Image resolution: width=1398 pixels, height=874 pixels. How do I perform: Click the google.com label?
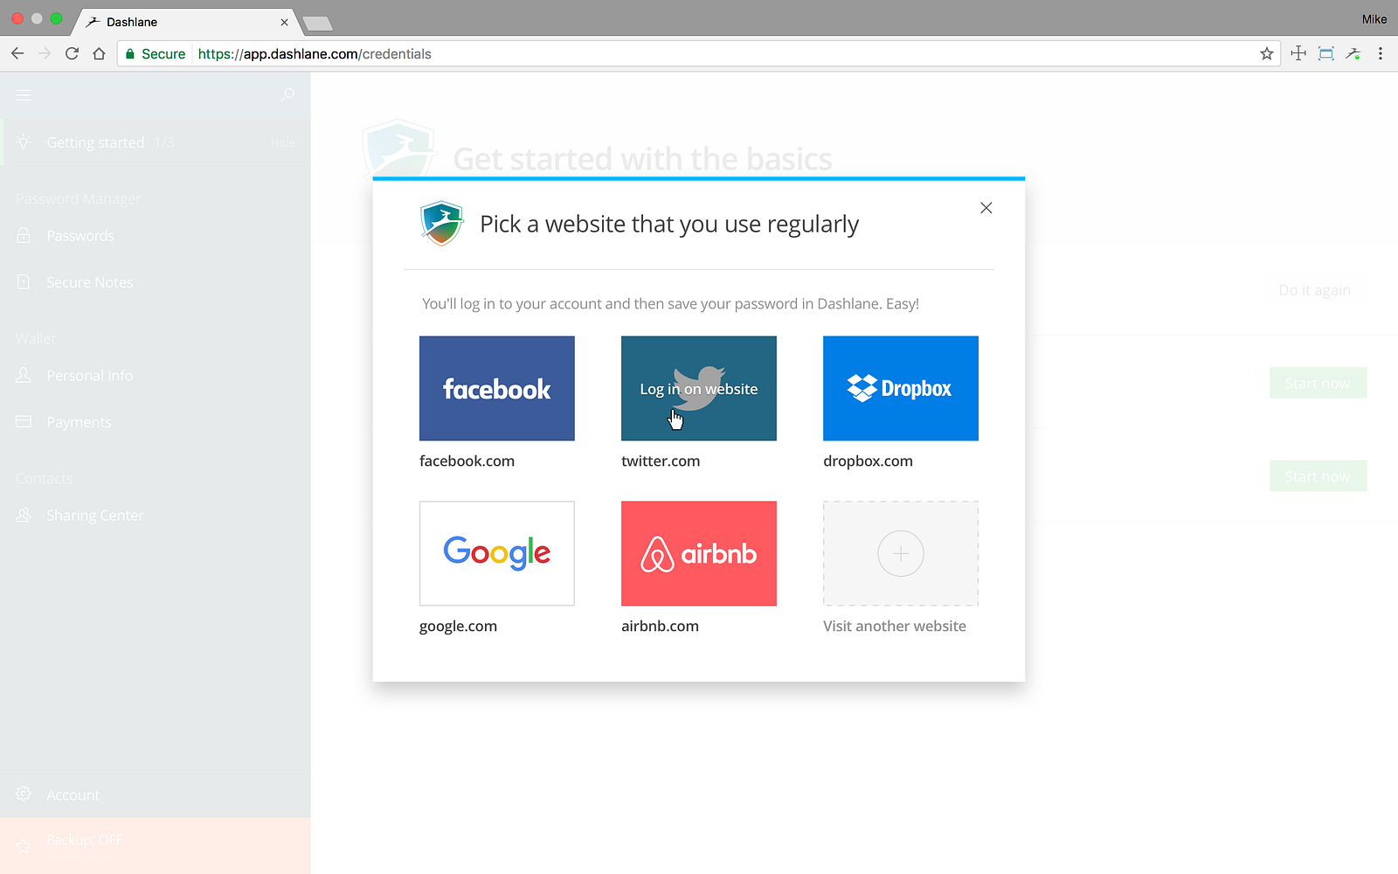(x=458, y=626)
